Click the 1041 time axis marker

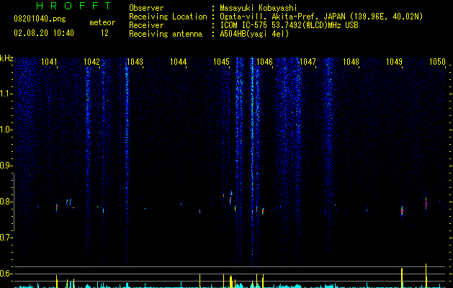(49, 62)
